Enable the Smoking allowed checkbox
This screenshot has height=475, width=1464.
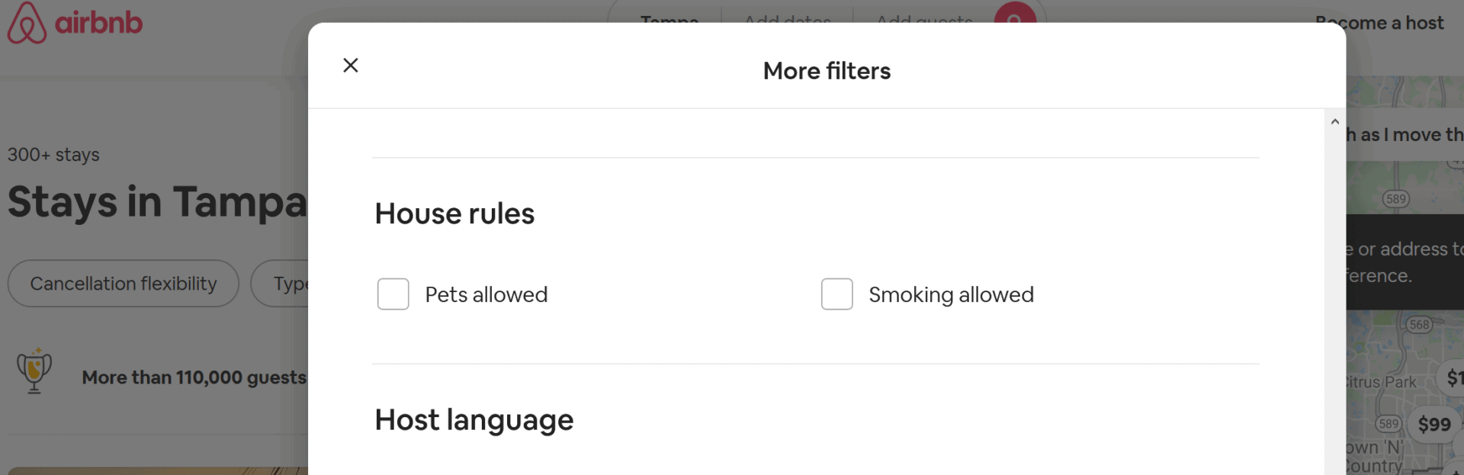836,294
